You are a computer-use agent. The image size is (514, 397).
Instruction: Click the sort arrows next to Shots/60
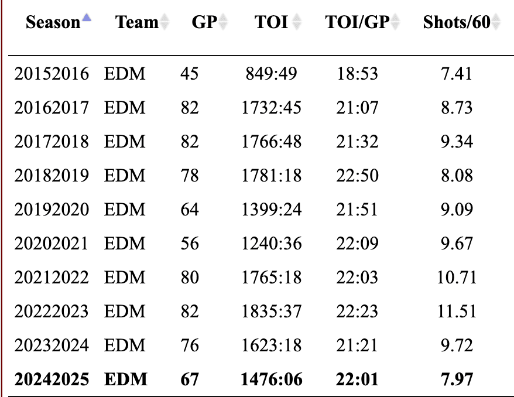point(496,23)
